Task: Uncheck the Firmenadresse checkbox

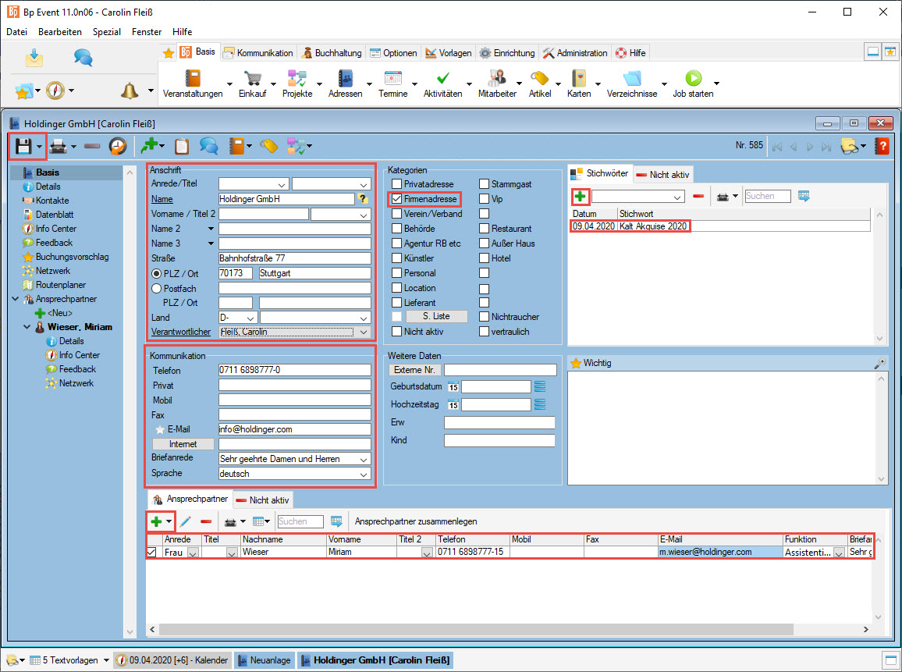Action: coord(397,199)
